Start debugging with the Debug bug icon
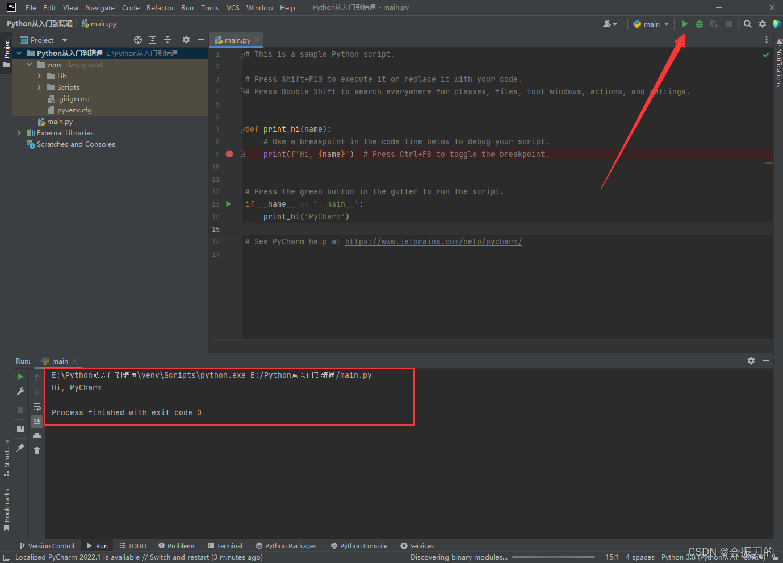This screenshot has height=563, width=783. [699, 24]
